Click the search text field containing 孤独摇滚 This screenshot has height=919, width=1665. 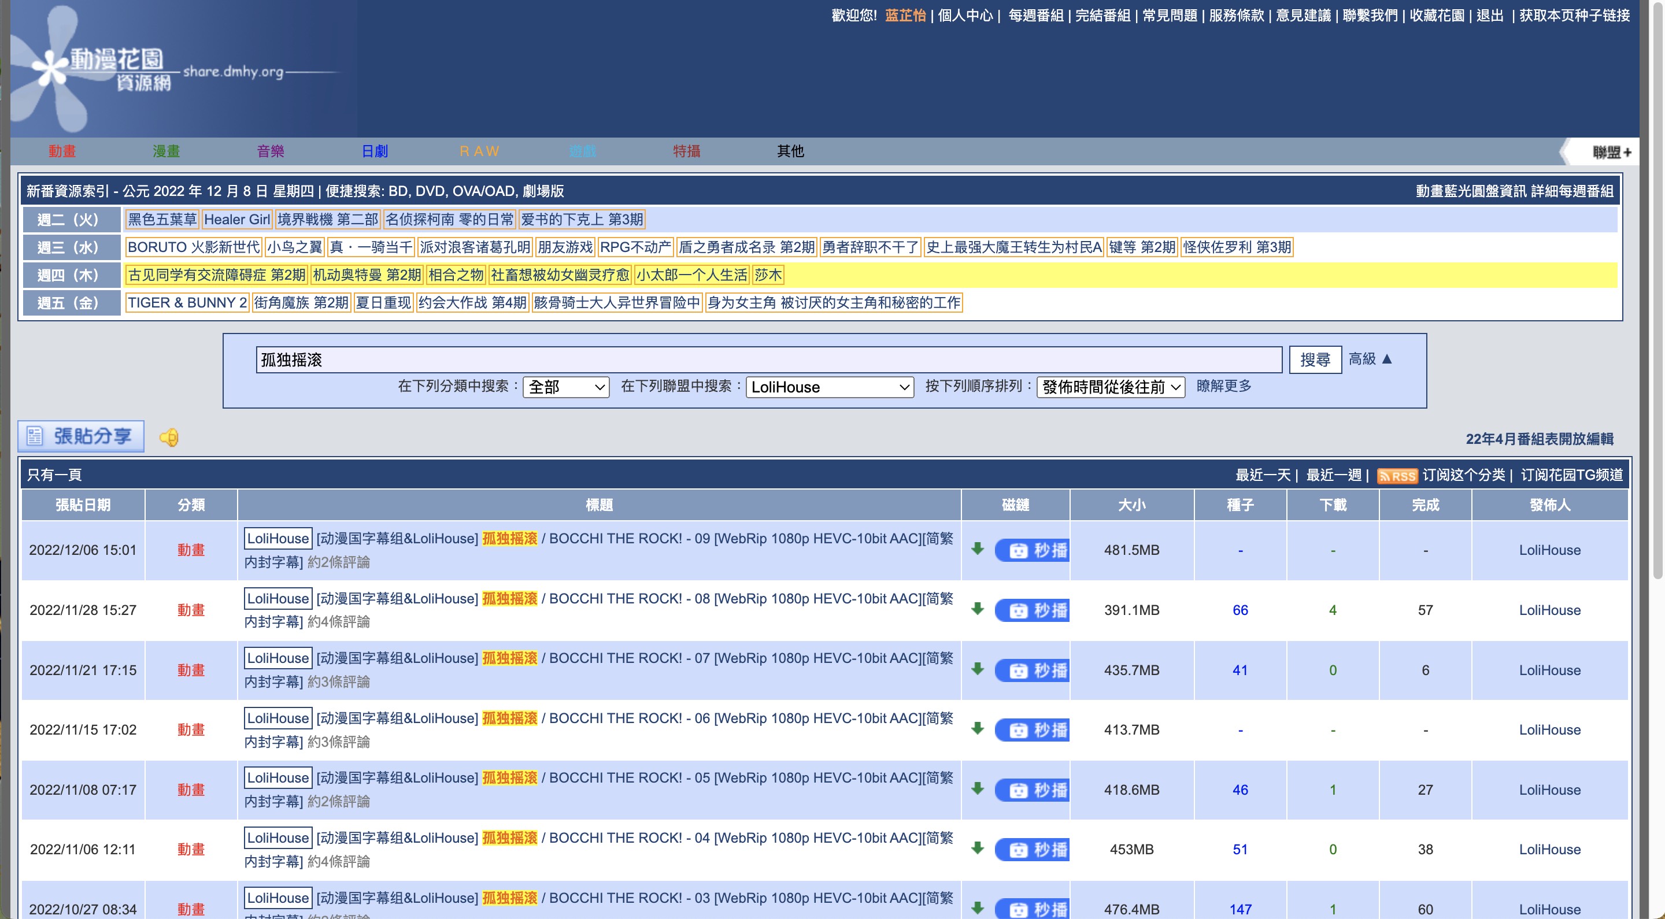coord(768,360)
